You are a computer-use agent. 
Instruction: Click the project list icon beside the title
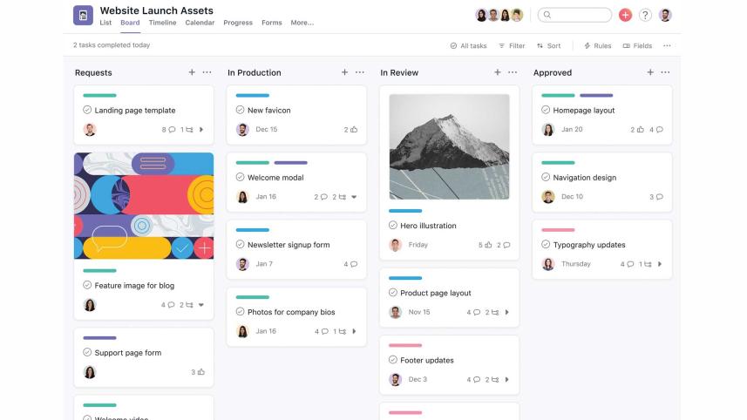[x=83, y=15]
